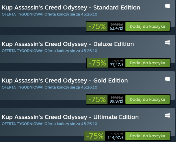Add Gold Edition to cart
The width and height of the screenshot is (176, 142).
point(147,99)
